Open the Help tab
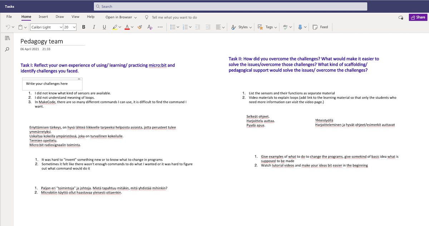 (x=91, y=17)
